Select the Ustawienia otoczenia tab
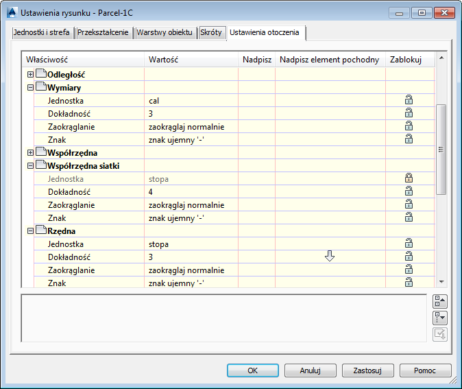The height and width of the screenshot is (389, 462). [265, 32]
